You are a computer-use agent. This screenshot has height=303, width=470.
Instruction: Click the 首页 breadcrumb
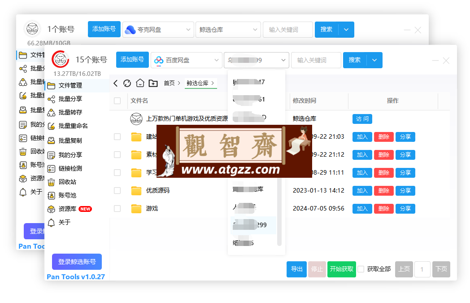[x=169, y=83]
